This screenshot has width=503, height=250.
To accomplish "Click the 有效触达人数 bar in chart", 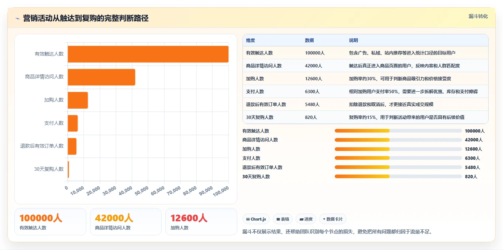I will (x=148, y=54).
